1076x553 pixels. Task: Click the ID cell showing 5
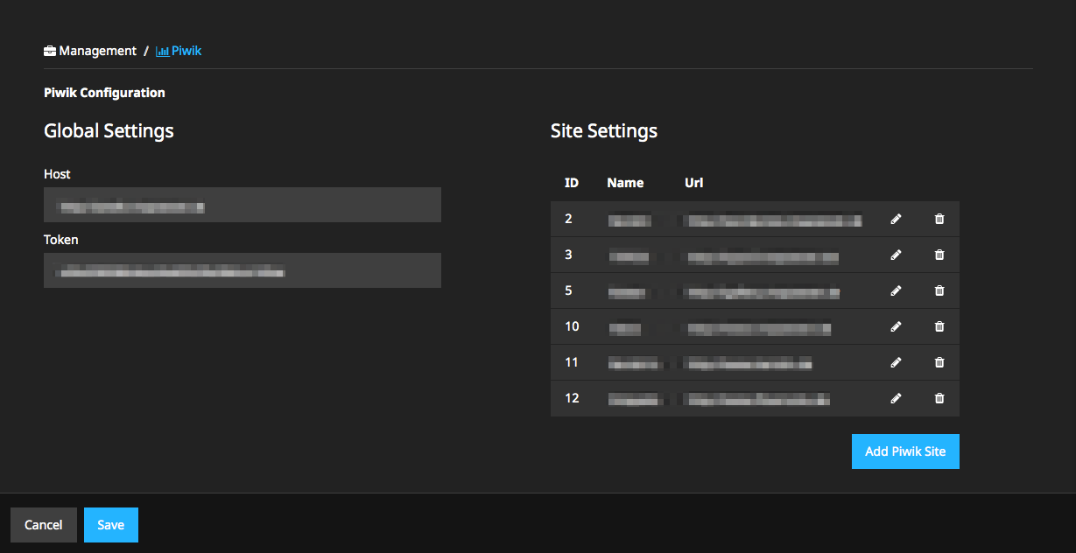[x=568, y=290]
